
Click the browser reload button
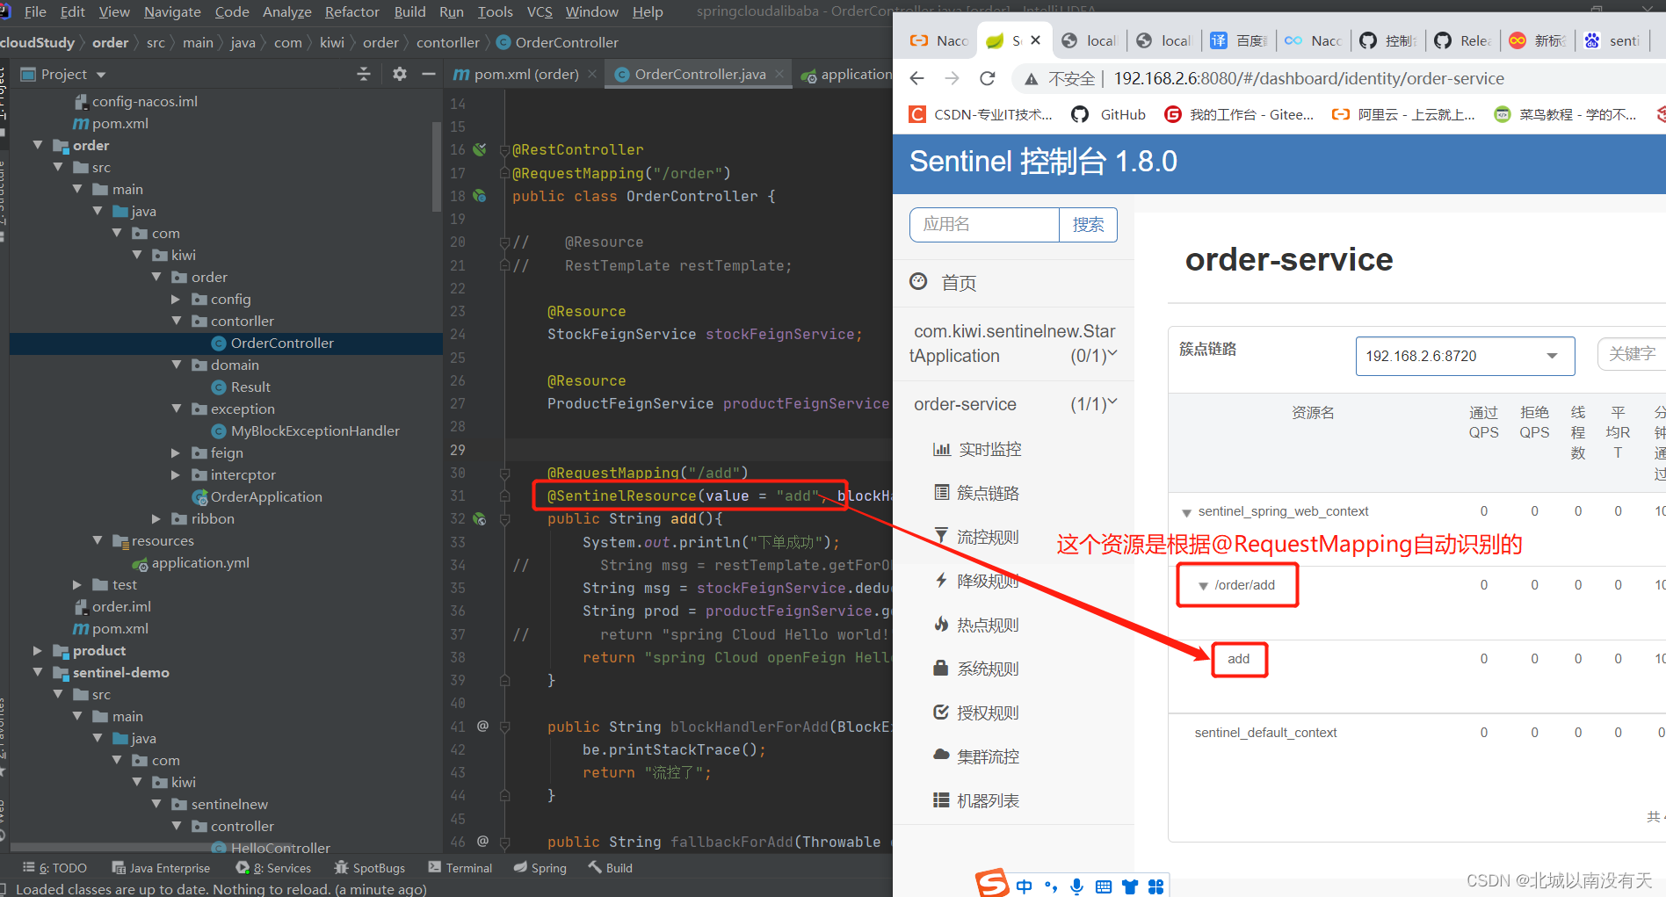click(x=988, y=78)
